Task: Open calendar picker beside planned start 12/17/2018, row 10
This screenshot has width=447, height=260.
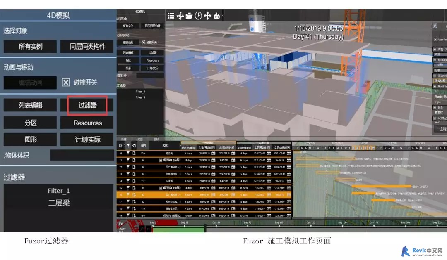Action: (x=213, y=153)
